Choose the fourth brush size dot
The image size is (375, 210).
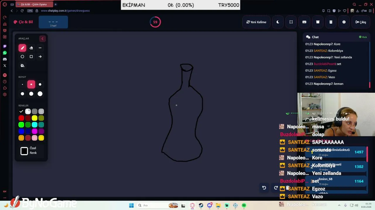coord(22,94)
